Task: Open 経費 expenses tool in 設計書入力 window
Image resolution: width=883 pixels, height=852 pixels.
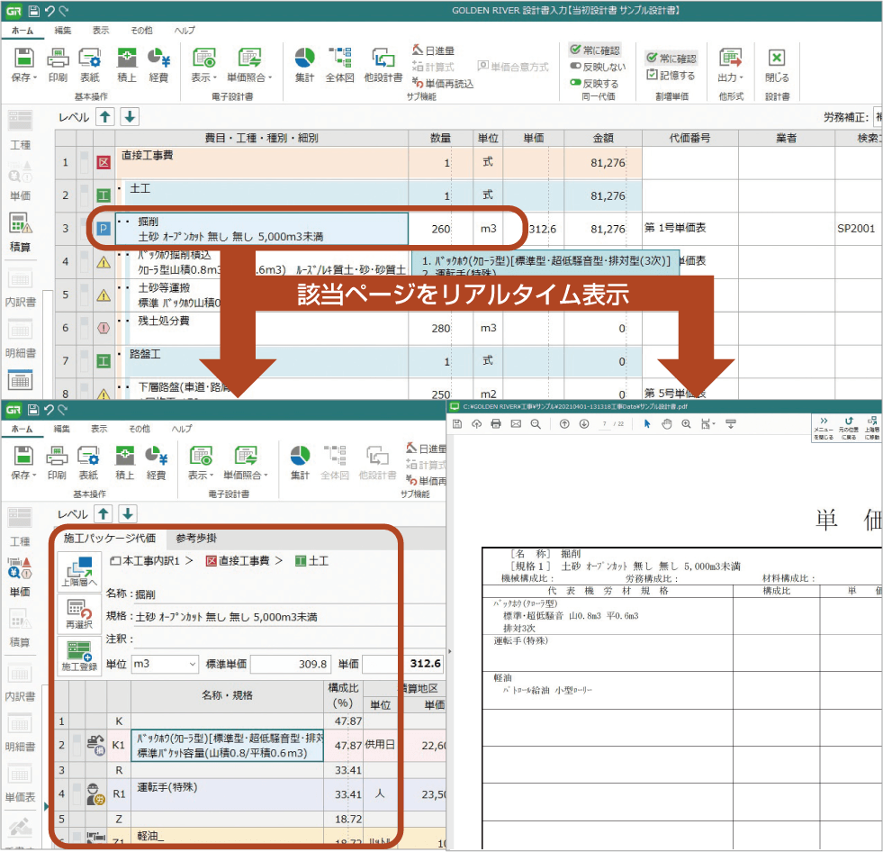Action: point(158,65)
